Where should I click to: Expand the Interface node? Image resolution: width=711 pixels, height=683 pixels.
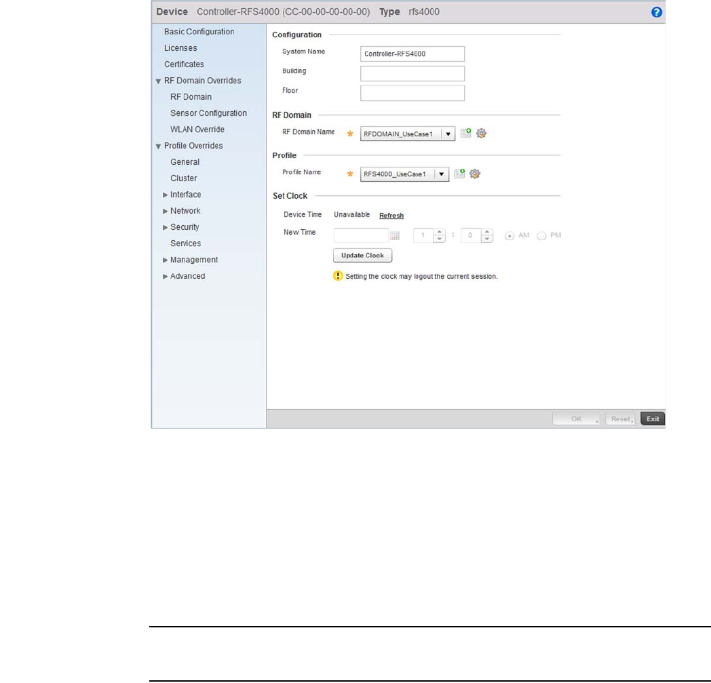pos(165,195)
